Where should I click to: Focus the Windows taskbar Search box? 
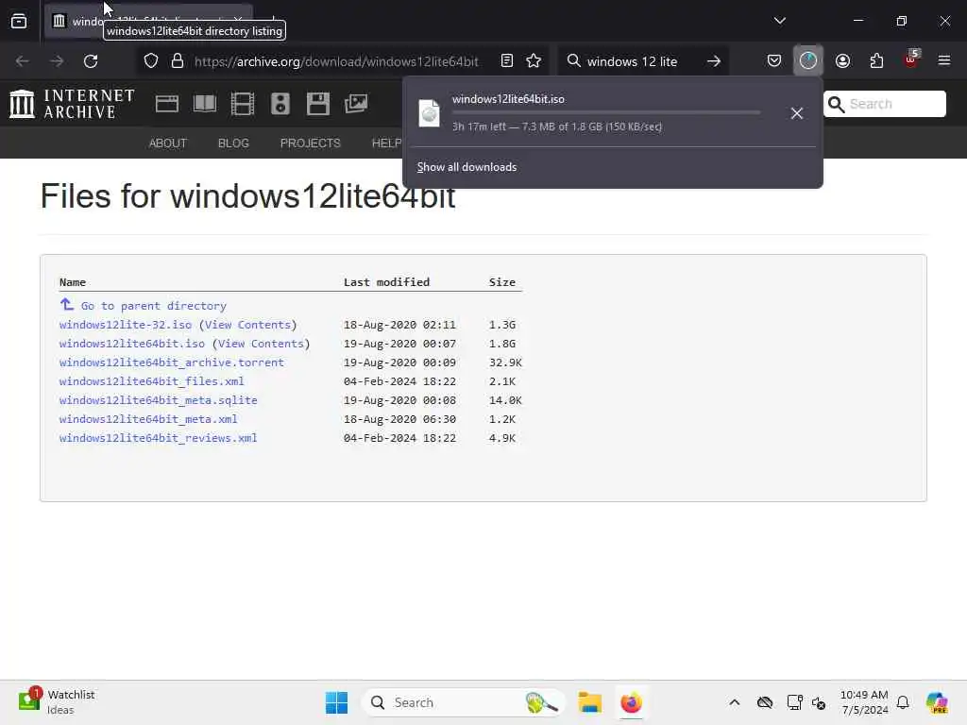tap(463, 702)
